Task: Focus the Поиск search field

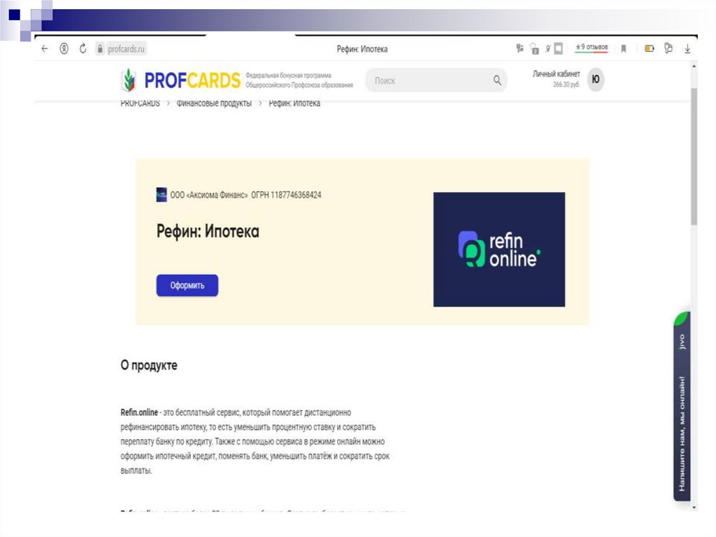Action: 436,81
